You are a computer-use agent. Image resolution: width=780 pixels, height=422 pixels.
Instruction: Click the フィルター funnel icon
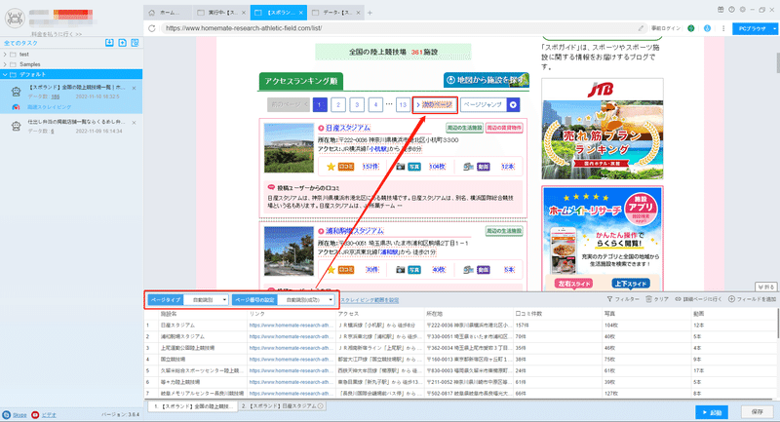(x=609, y=299)
